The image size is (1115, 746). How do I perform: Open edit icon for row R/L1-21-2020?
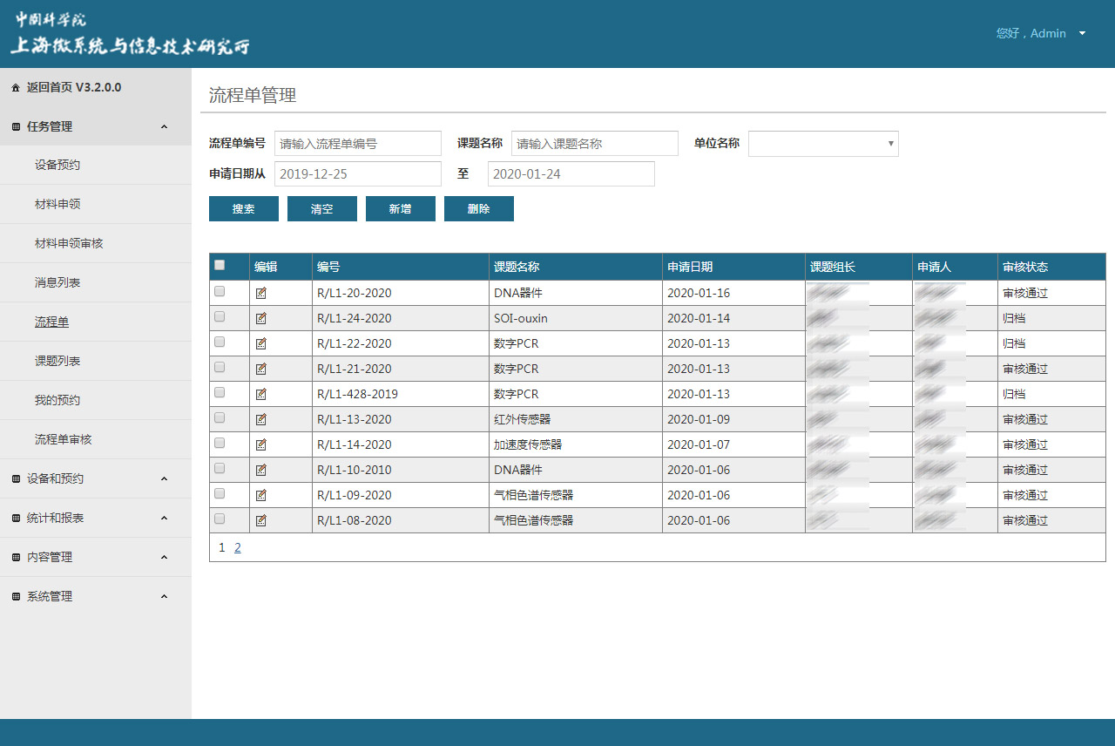pos(261,370)
